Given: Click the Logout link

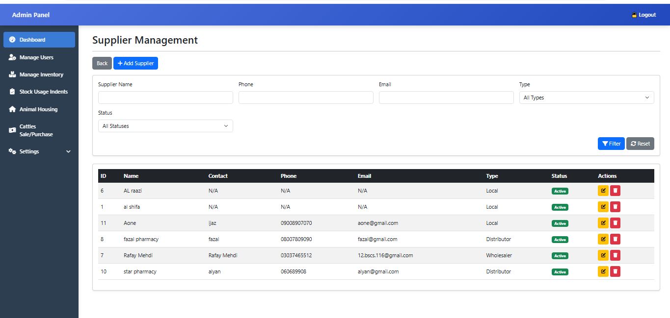Looking at the screenshot, I should coord(643,15).
